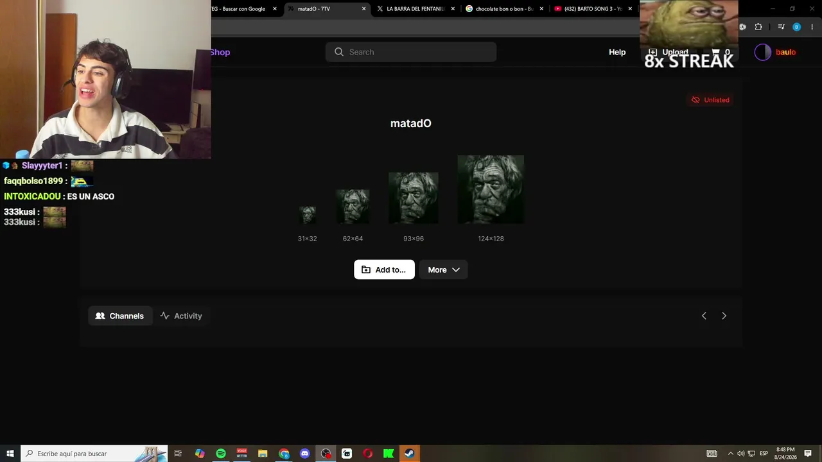Select the 62×64 emote preview

[x=353, y=207]
